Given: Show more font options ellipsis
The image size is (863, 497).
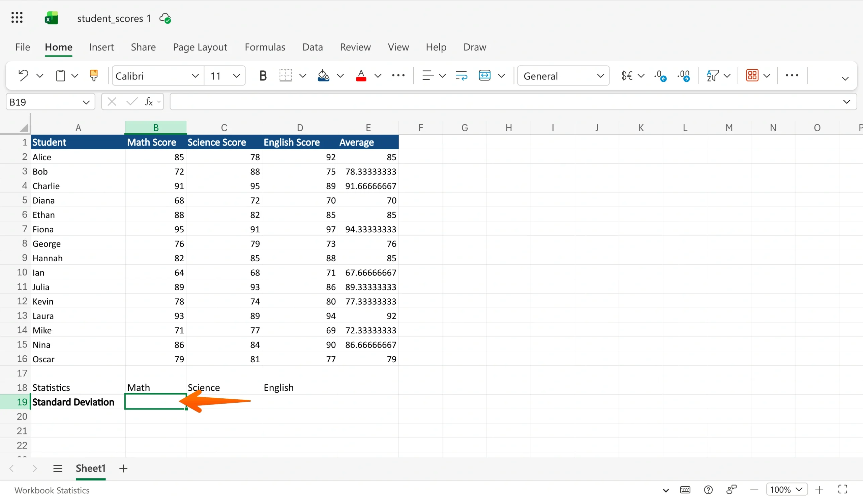Looking at the screenshot, I should click(x=398, y=75).
